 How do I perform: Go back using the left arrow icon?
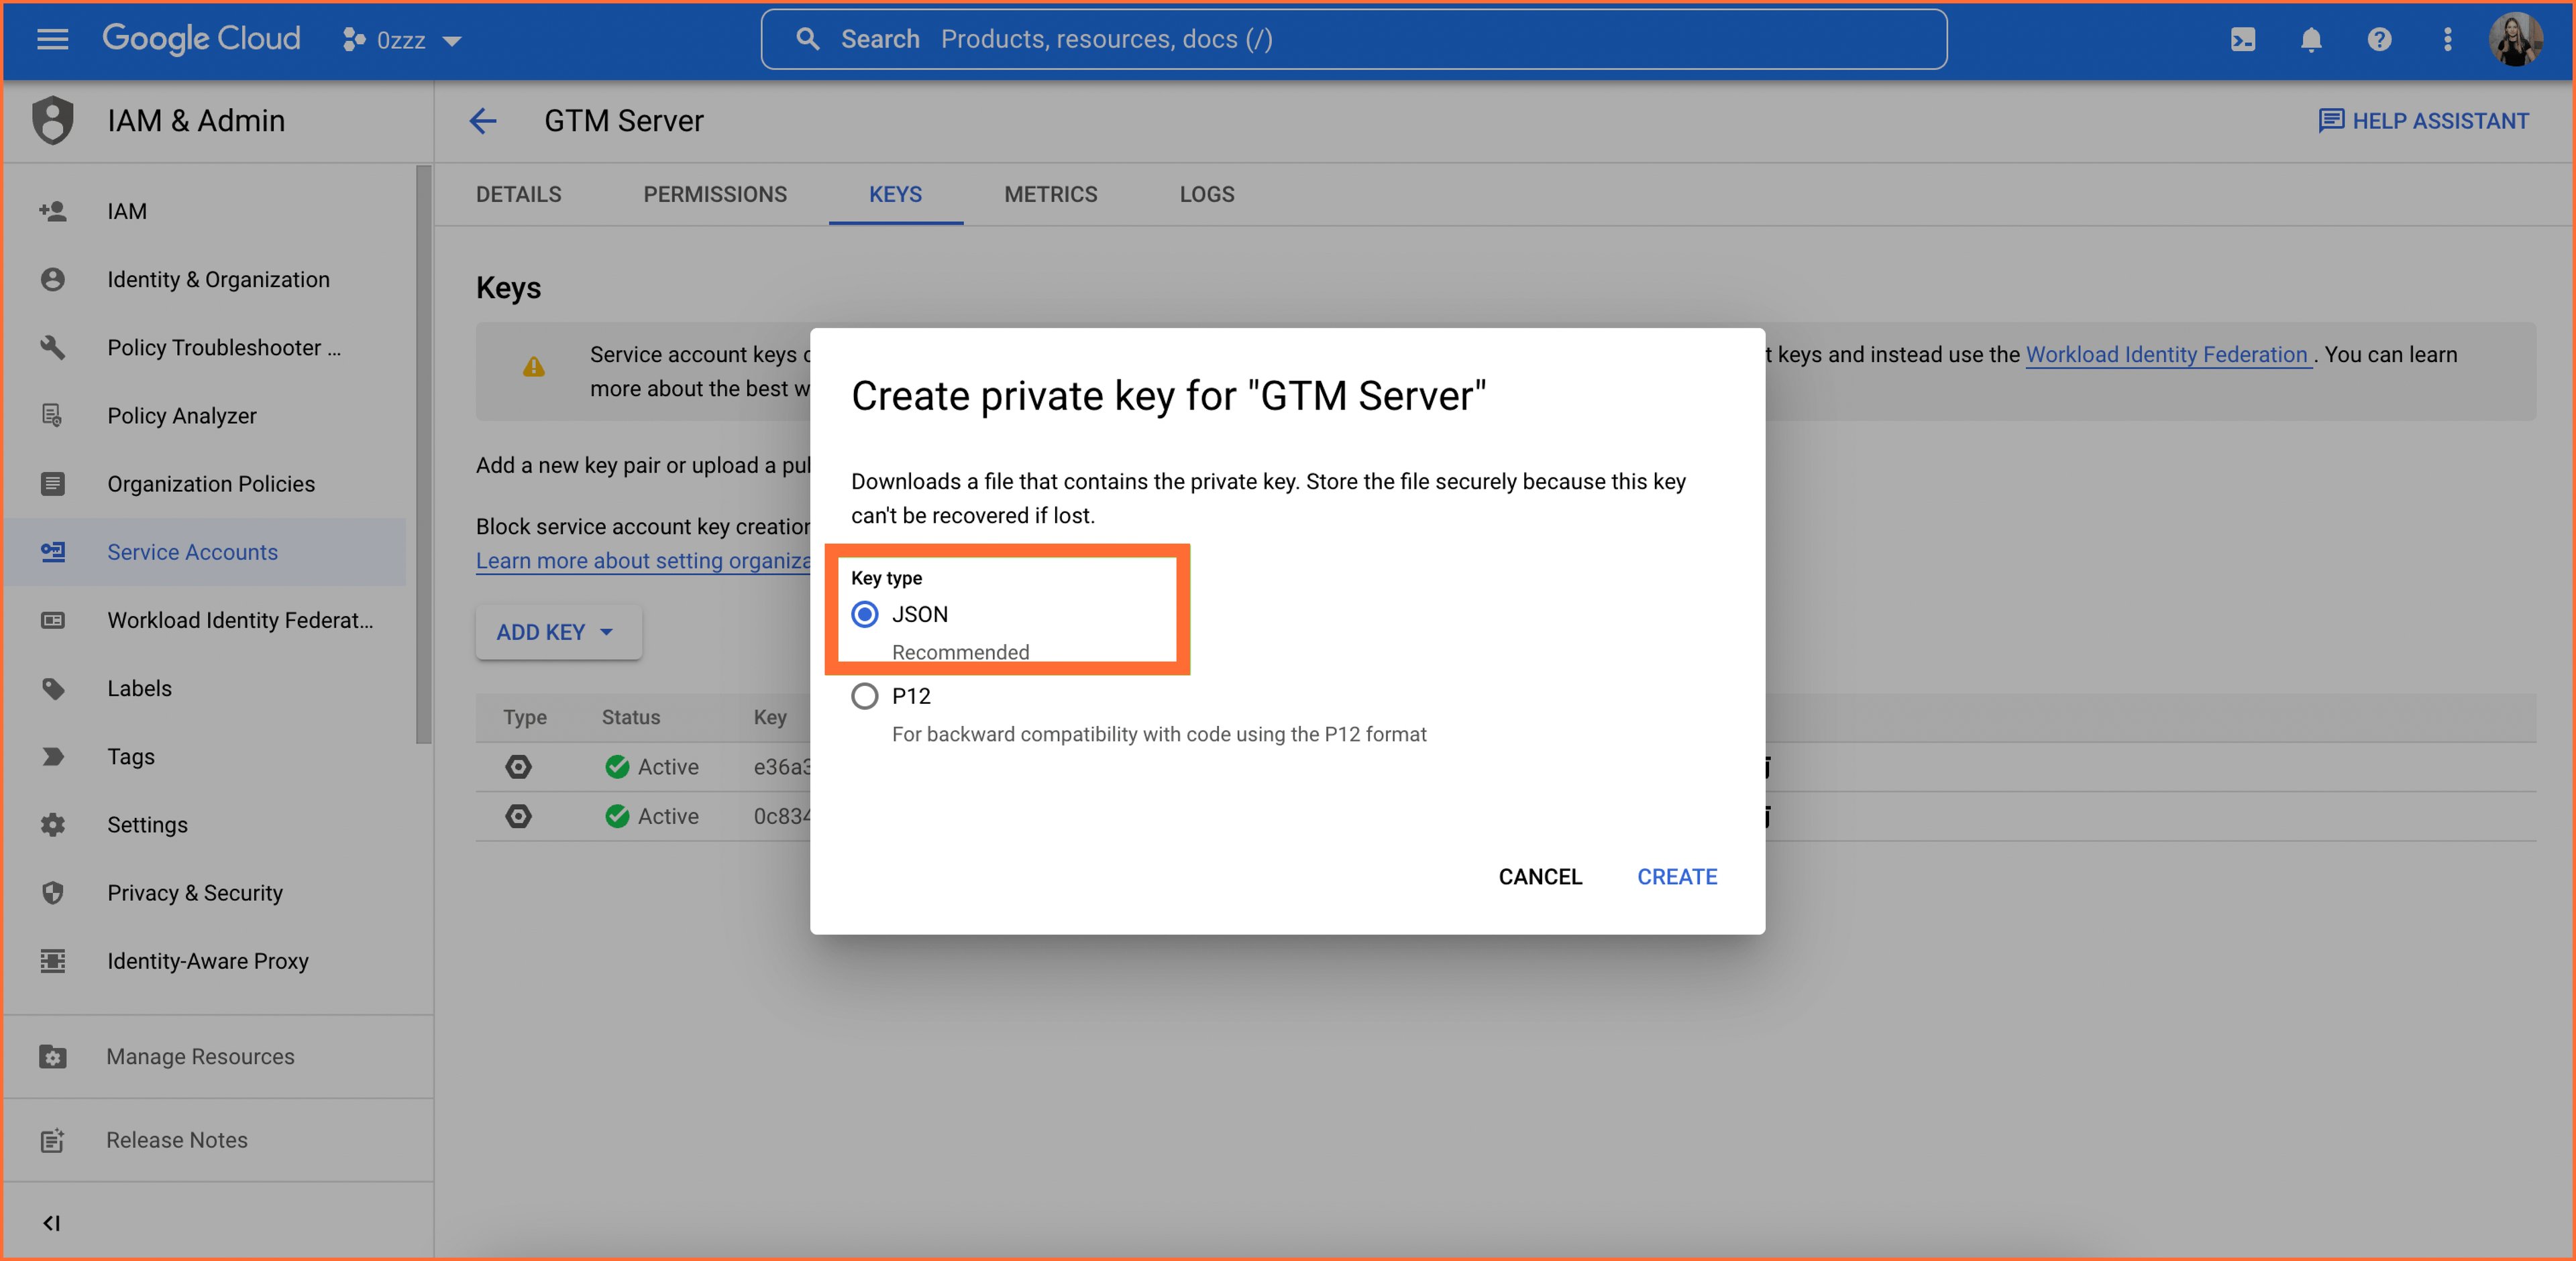pos(483,121)
